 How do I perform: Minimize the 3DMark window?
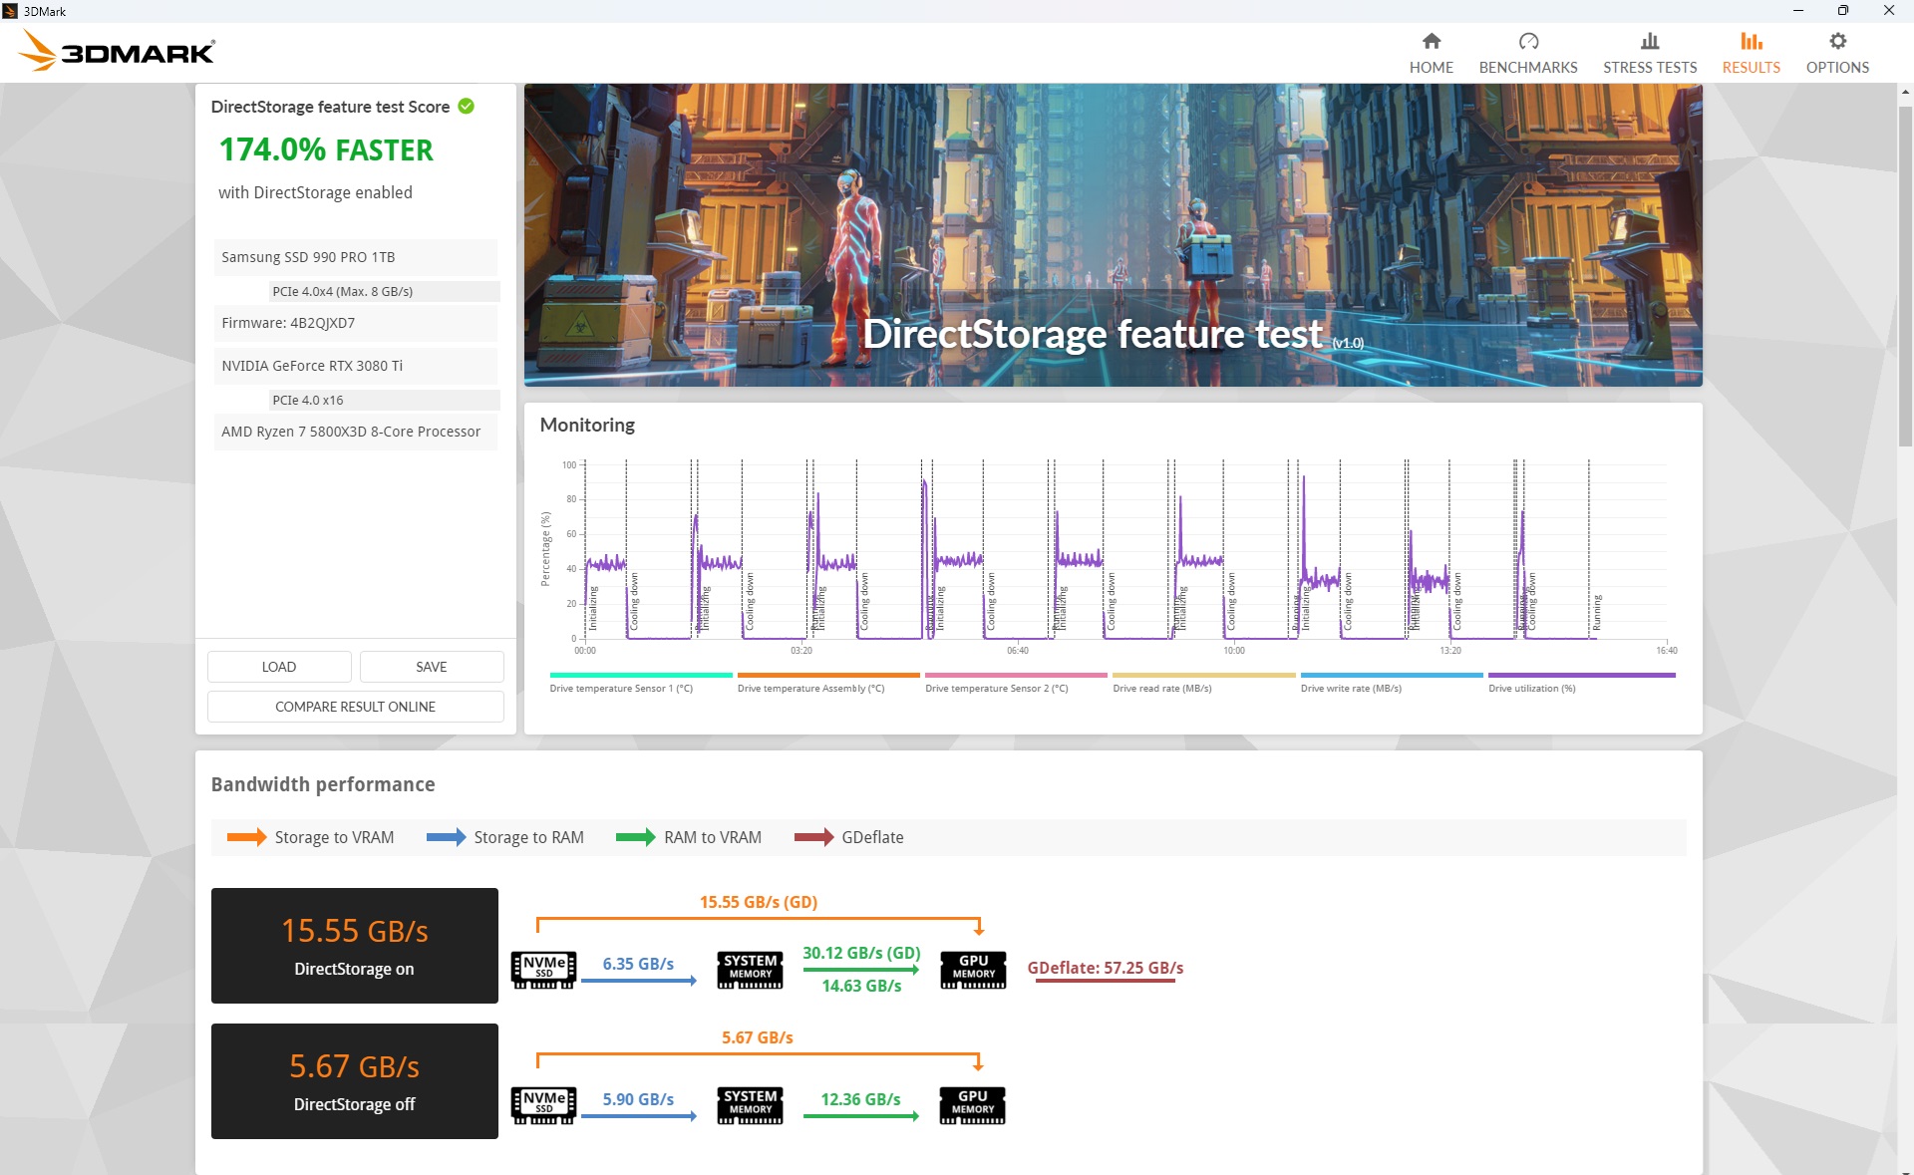coord(1798,11)
